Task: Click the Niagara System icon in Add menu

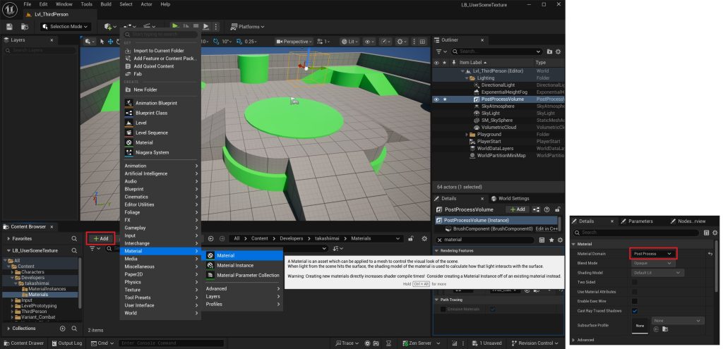Action: click(129, 152)
